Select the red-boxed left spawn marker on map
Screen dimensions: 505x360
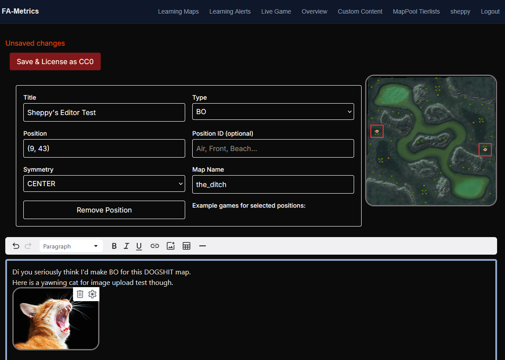tap(377, 131)
